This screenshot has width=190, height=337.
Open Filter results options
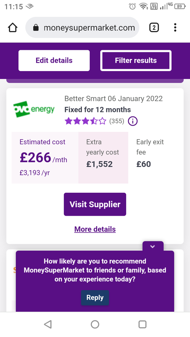click(136, 60)
